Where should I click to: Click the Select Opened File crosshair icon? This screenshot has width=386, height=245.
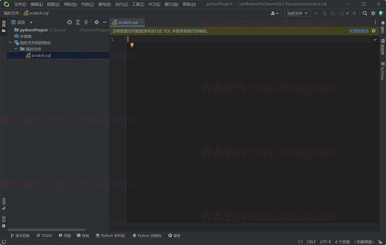(69, 22)
